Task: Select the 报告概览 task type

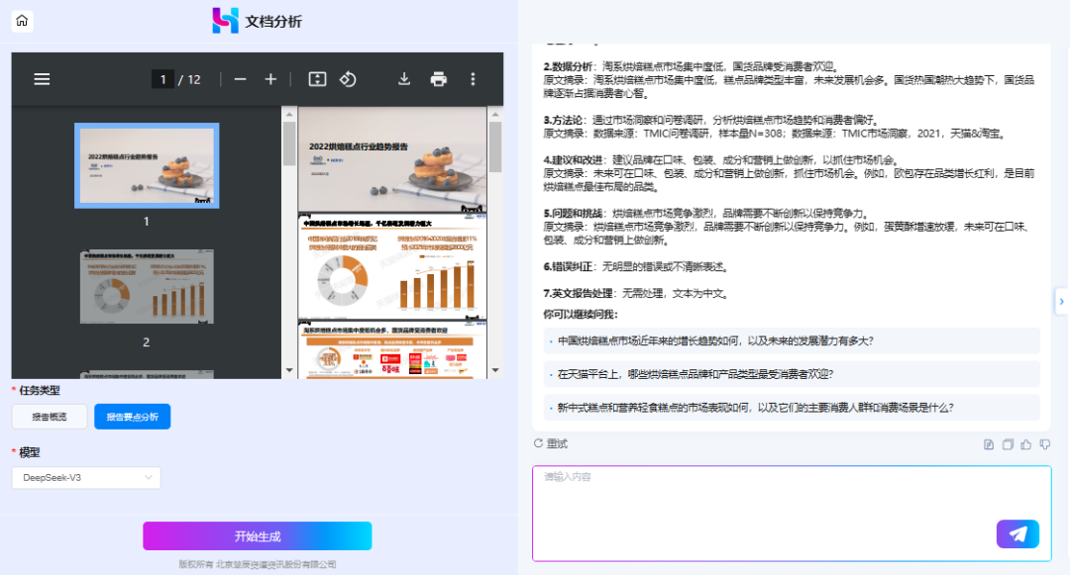Action: click(x=50, y=417)
